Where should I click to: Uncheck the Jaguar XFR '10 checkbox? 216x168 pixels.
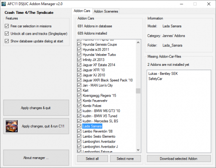click(x=79, y=70)
